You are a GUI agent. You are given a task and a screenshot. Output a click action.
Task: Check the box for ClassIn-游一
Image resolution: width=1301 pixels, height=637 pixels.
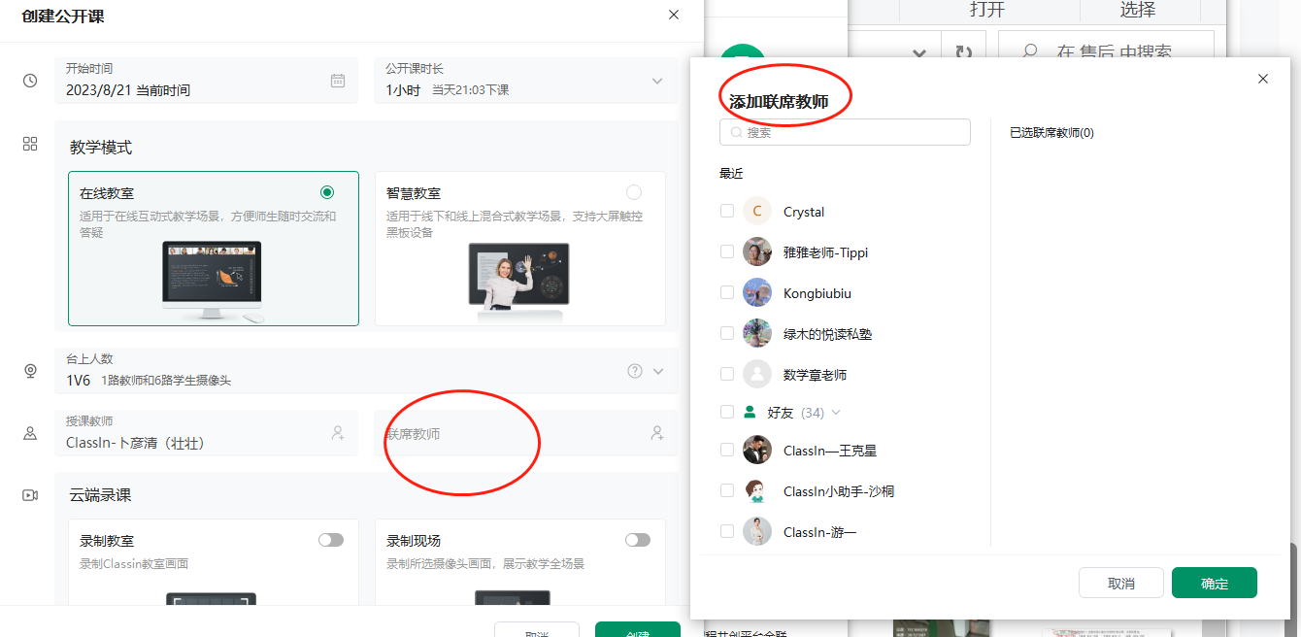click(x=727, y=532)
